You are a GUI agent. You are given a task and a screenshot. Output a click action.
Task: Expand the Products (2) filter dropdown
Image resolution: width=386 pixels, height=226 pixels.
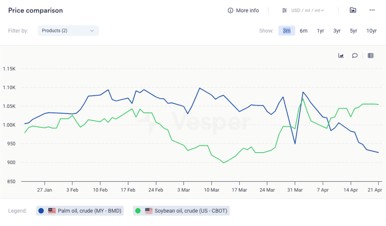(x=68, y=31)
